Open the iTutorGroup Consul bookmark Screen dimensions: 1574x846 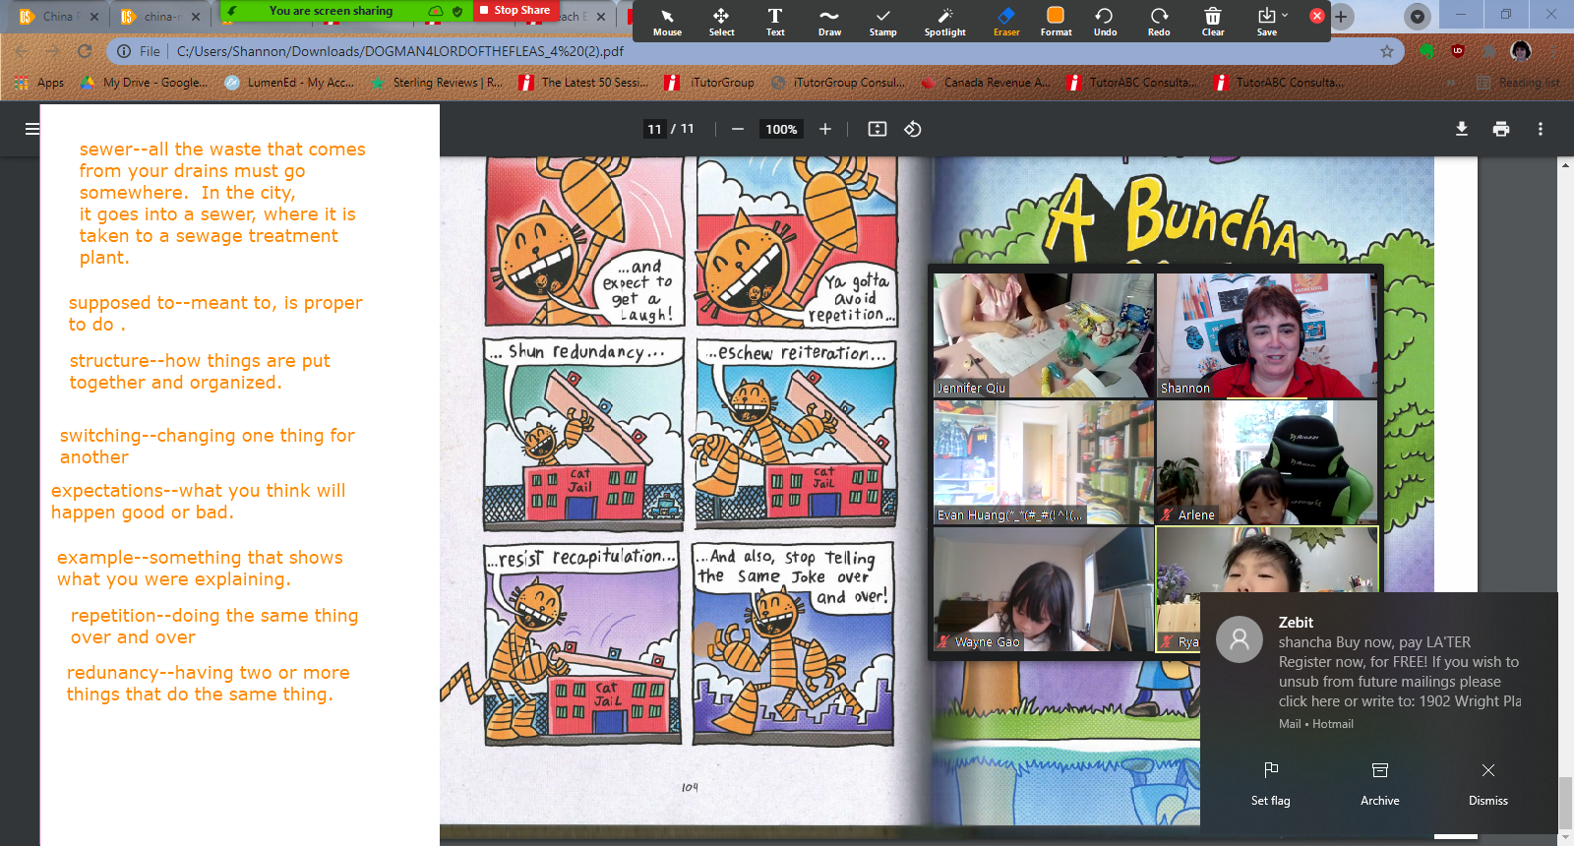pos(837,83)
